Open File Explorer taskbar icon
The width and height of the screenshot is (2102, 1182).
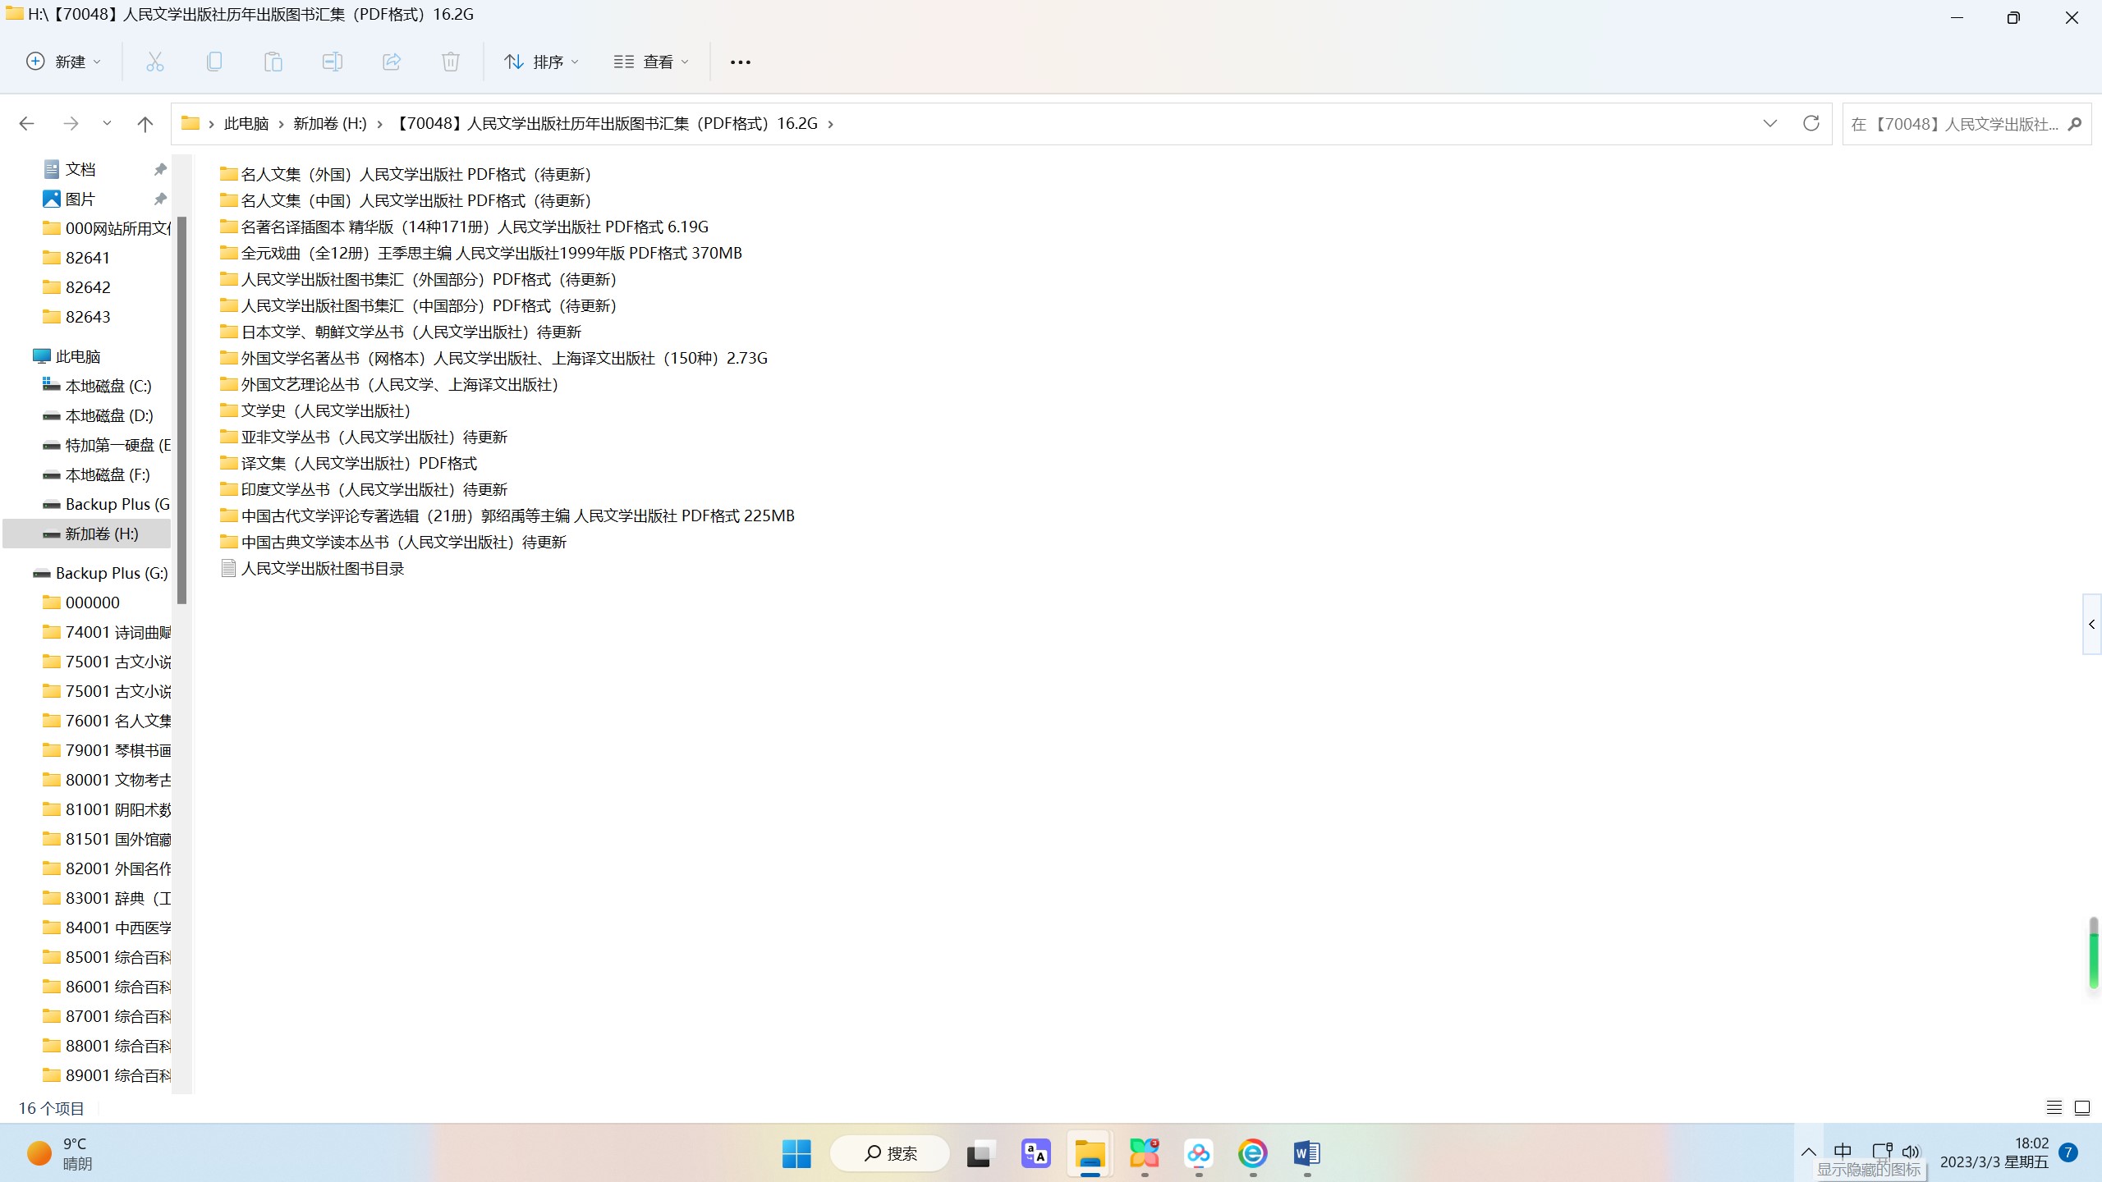[1090, 1153]
